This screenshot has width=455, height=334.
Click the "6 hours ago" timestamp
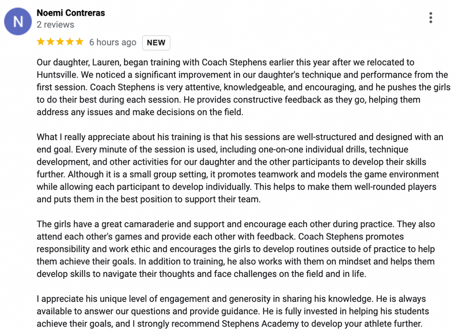click(x=113, y=42)
